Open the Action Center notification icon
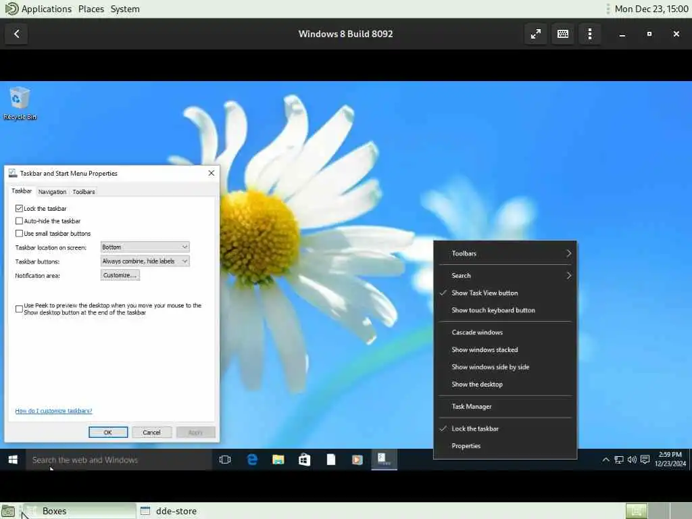 click(645, 460)
